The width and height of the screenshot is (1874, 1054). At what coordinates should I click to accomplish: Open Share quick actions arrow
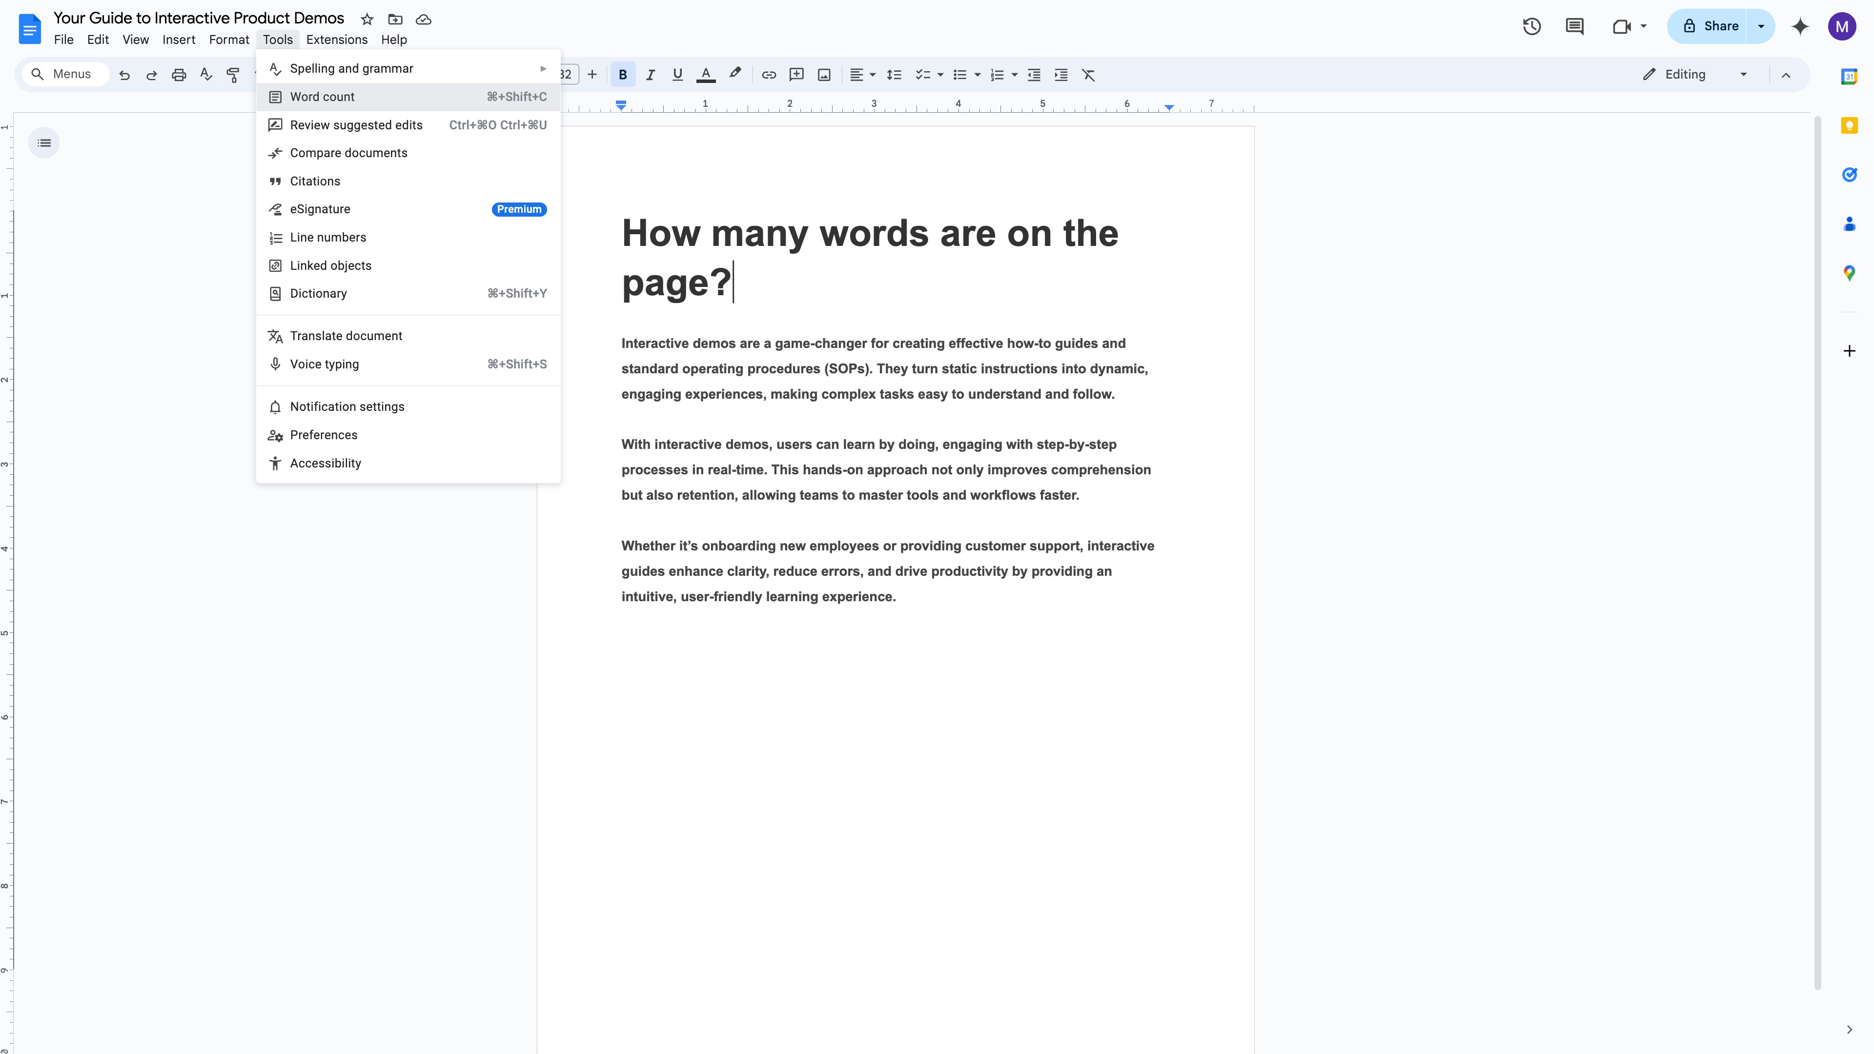tap(1761, 26)
